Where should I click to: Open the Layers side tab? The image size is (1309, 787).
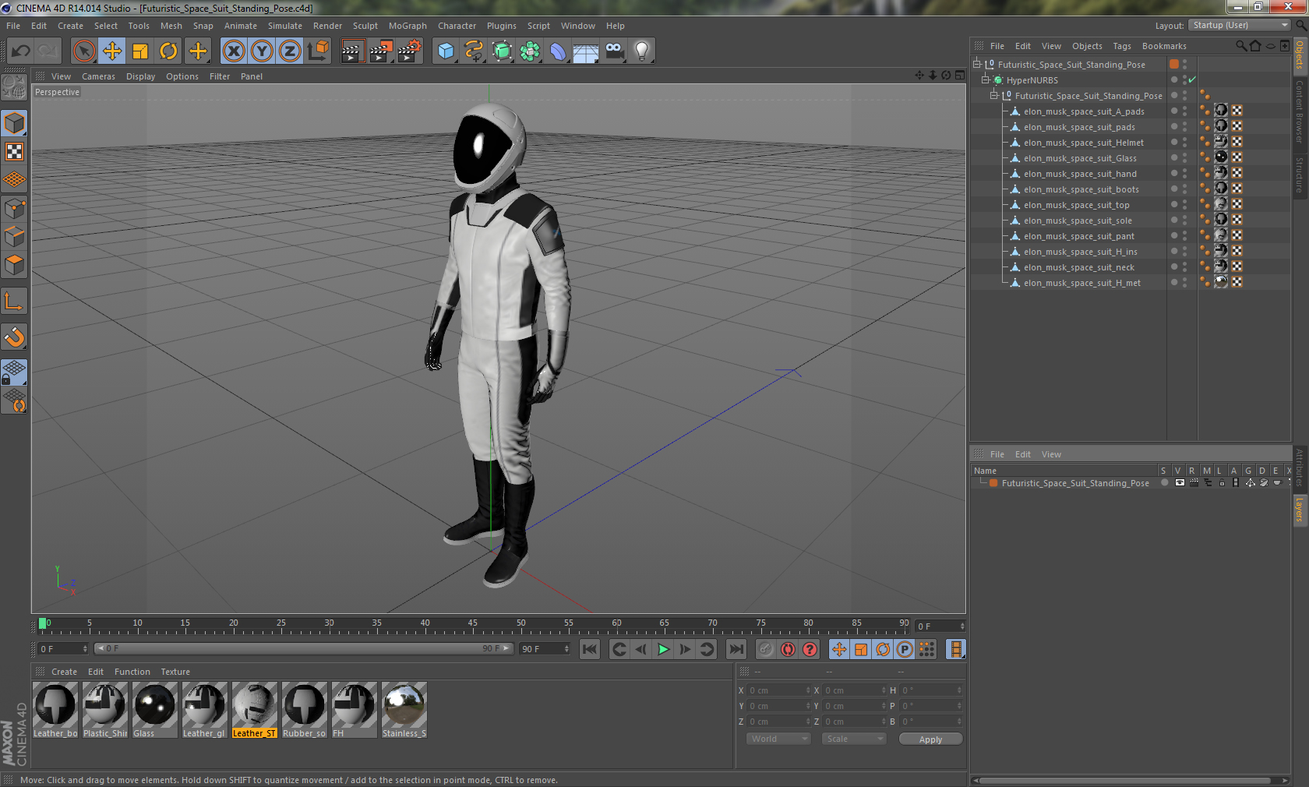point(1300,510)
